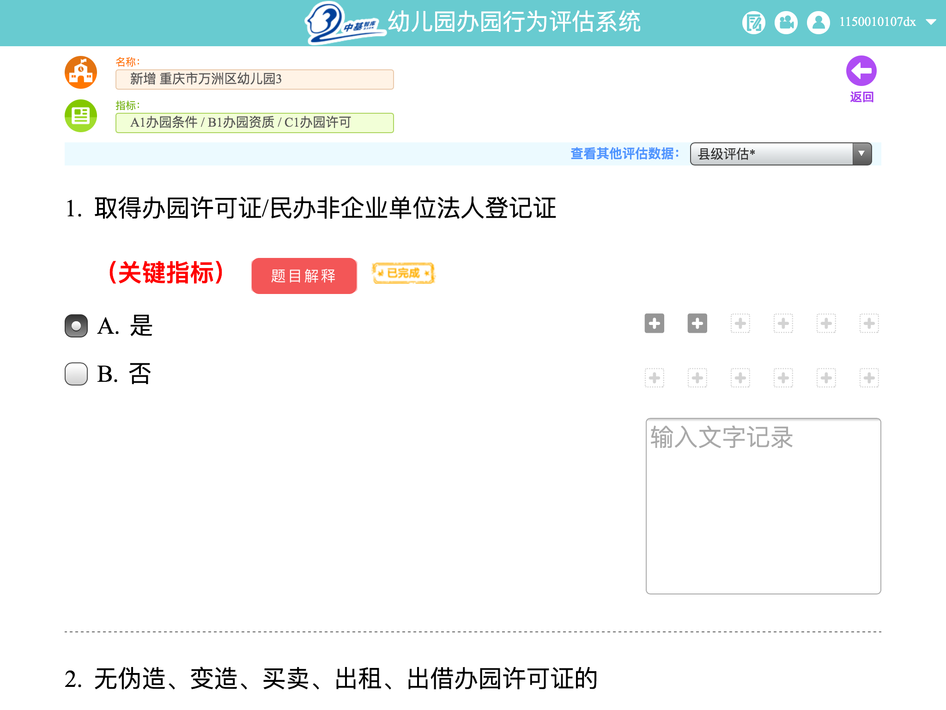
Task: Click the red 关键指标 label
Action: (x=166, y=273)
